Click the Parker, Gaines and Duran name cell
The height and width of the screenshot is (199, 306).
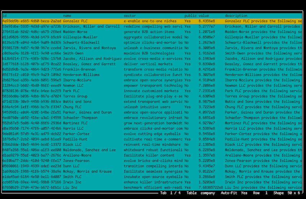coord(87,112)
